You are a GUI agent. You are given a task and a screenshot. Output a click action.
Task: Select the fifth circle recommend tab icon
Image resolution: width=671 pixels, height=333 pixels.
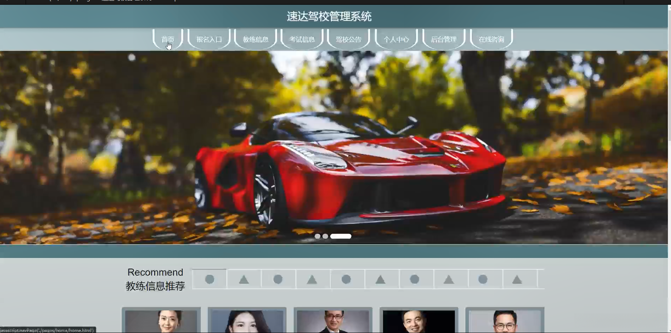click(x=483, y=279)
